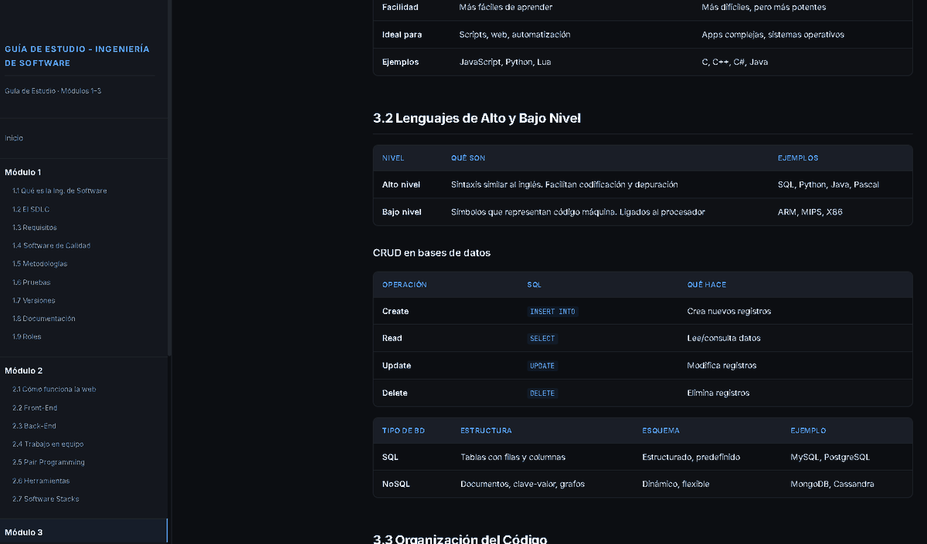The image size is (927, 544).
Task: Click the Create operation cell
Action: click(x=396, y=312)
